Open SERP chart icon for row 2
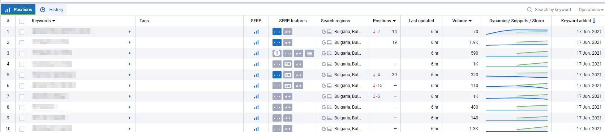The width and height of the screenshot is (605, 132). click(256, 42)
